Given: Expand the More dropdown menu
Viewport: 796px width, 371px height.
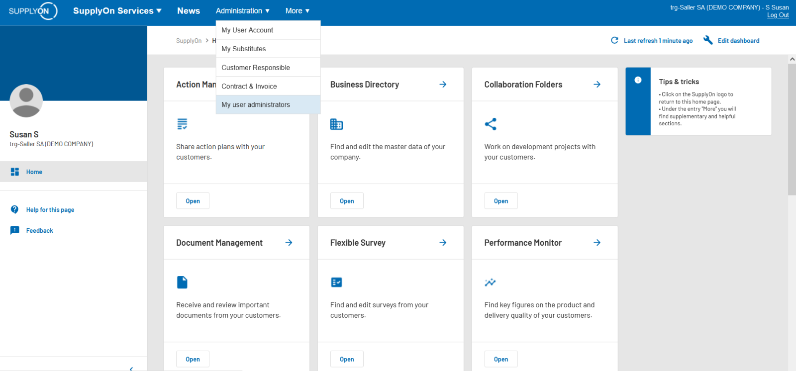Looking at the screenshot, I should pyautogui.click(x=298, y=11).
